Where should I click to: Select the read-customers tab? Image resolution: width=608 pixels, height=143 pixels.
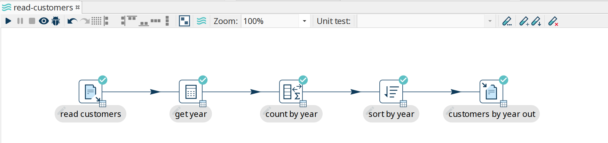(43, 7)
